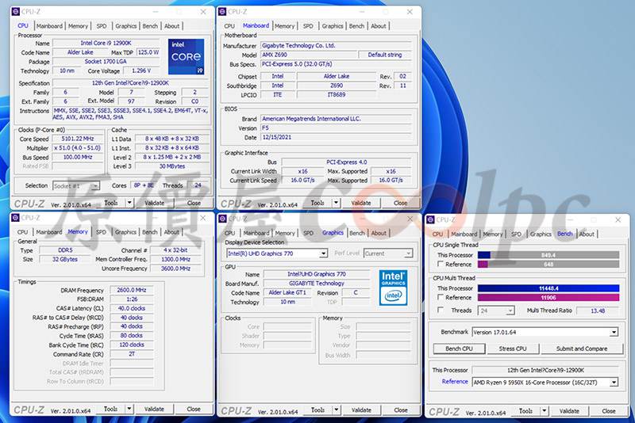The image size is (635, 423).
Task: Click the Level 3 cache value 30 MBytes
Action: pos(172,166)
